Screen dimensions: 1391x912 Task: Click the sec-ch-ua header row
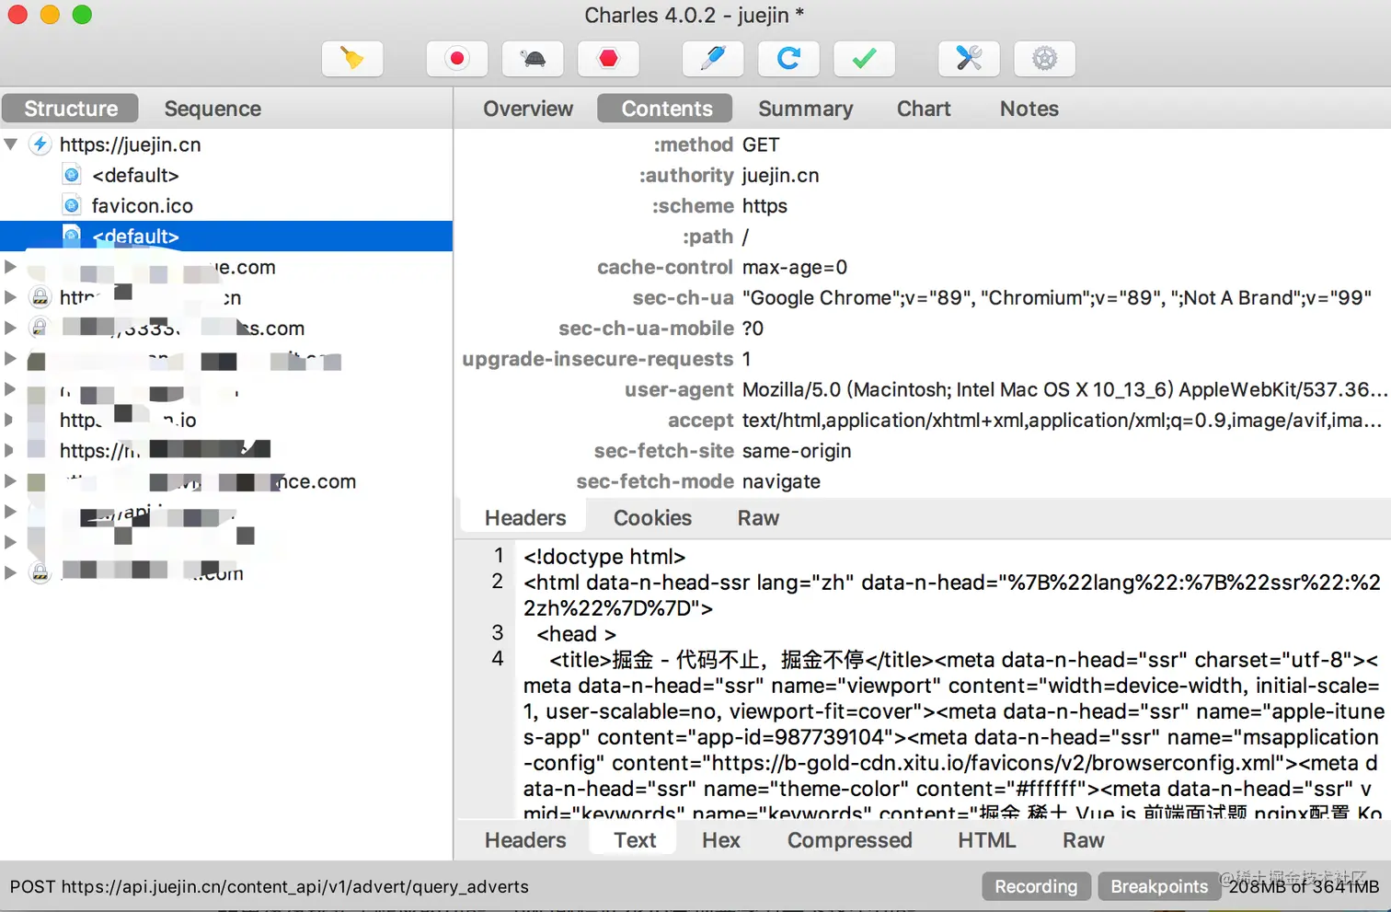tap(923, 297)
